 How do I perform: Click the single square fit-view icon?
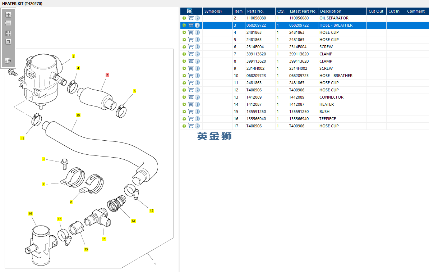pos(8,42)
